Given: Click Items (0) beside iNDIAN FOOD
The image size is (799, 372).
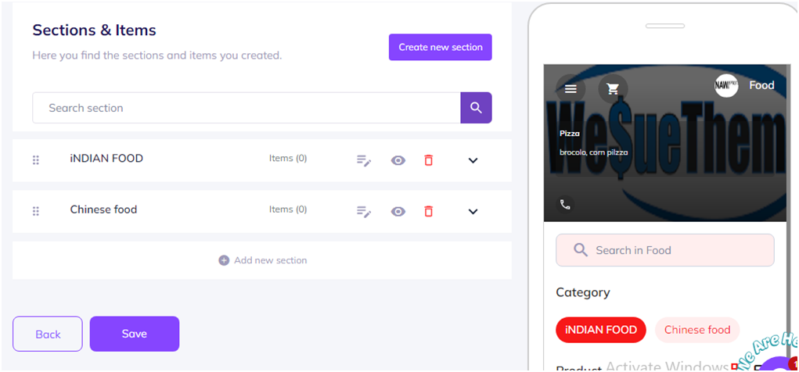Looking at the screenshot, I should click(288, 159).
